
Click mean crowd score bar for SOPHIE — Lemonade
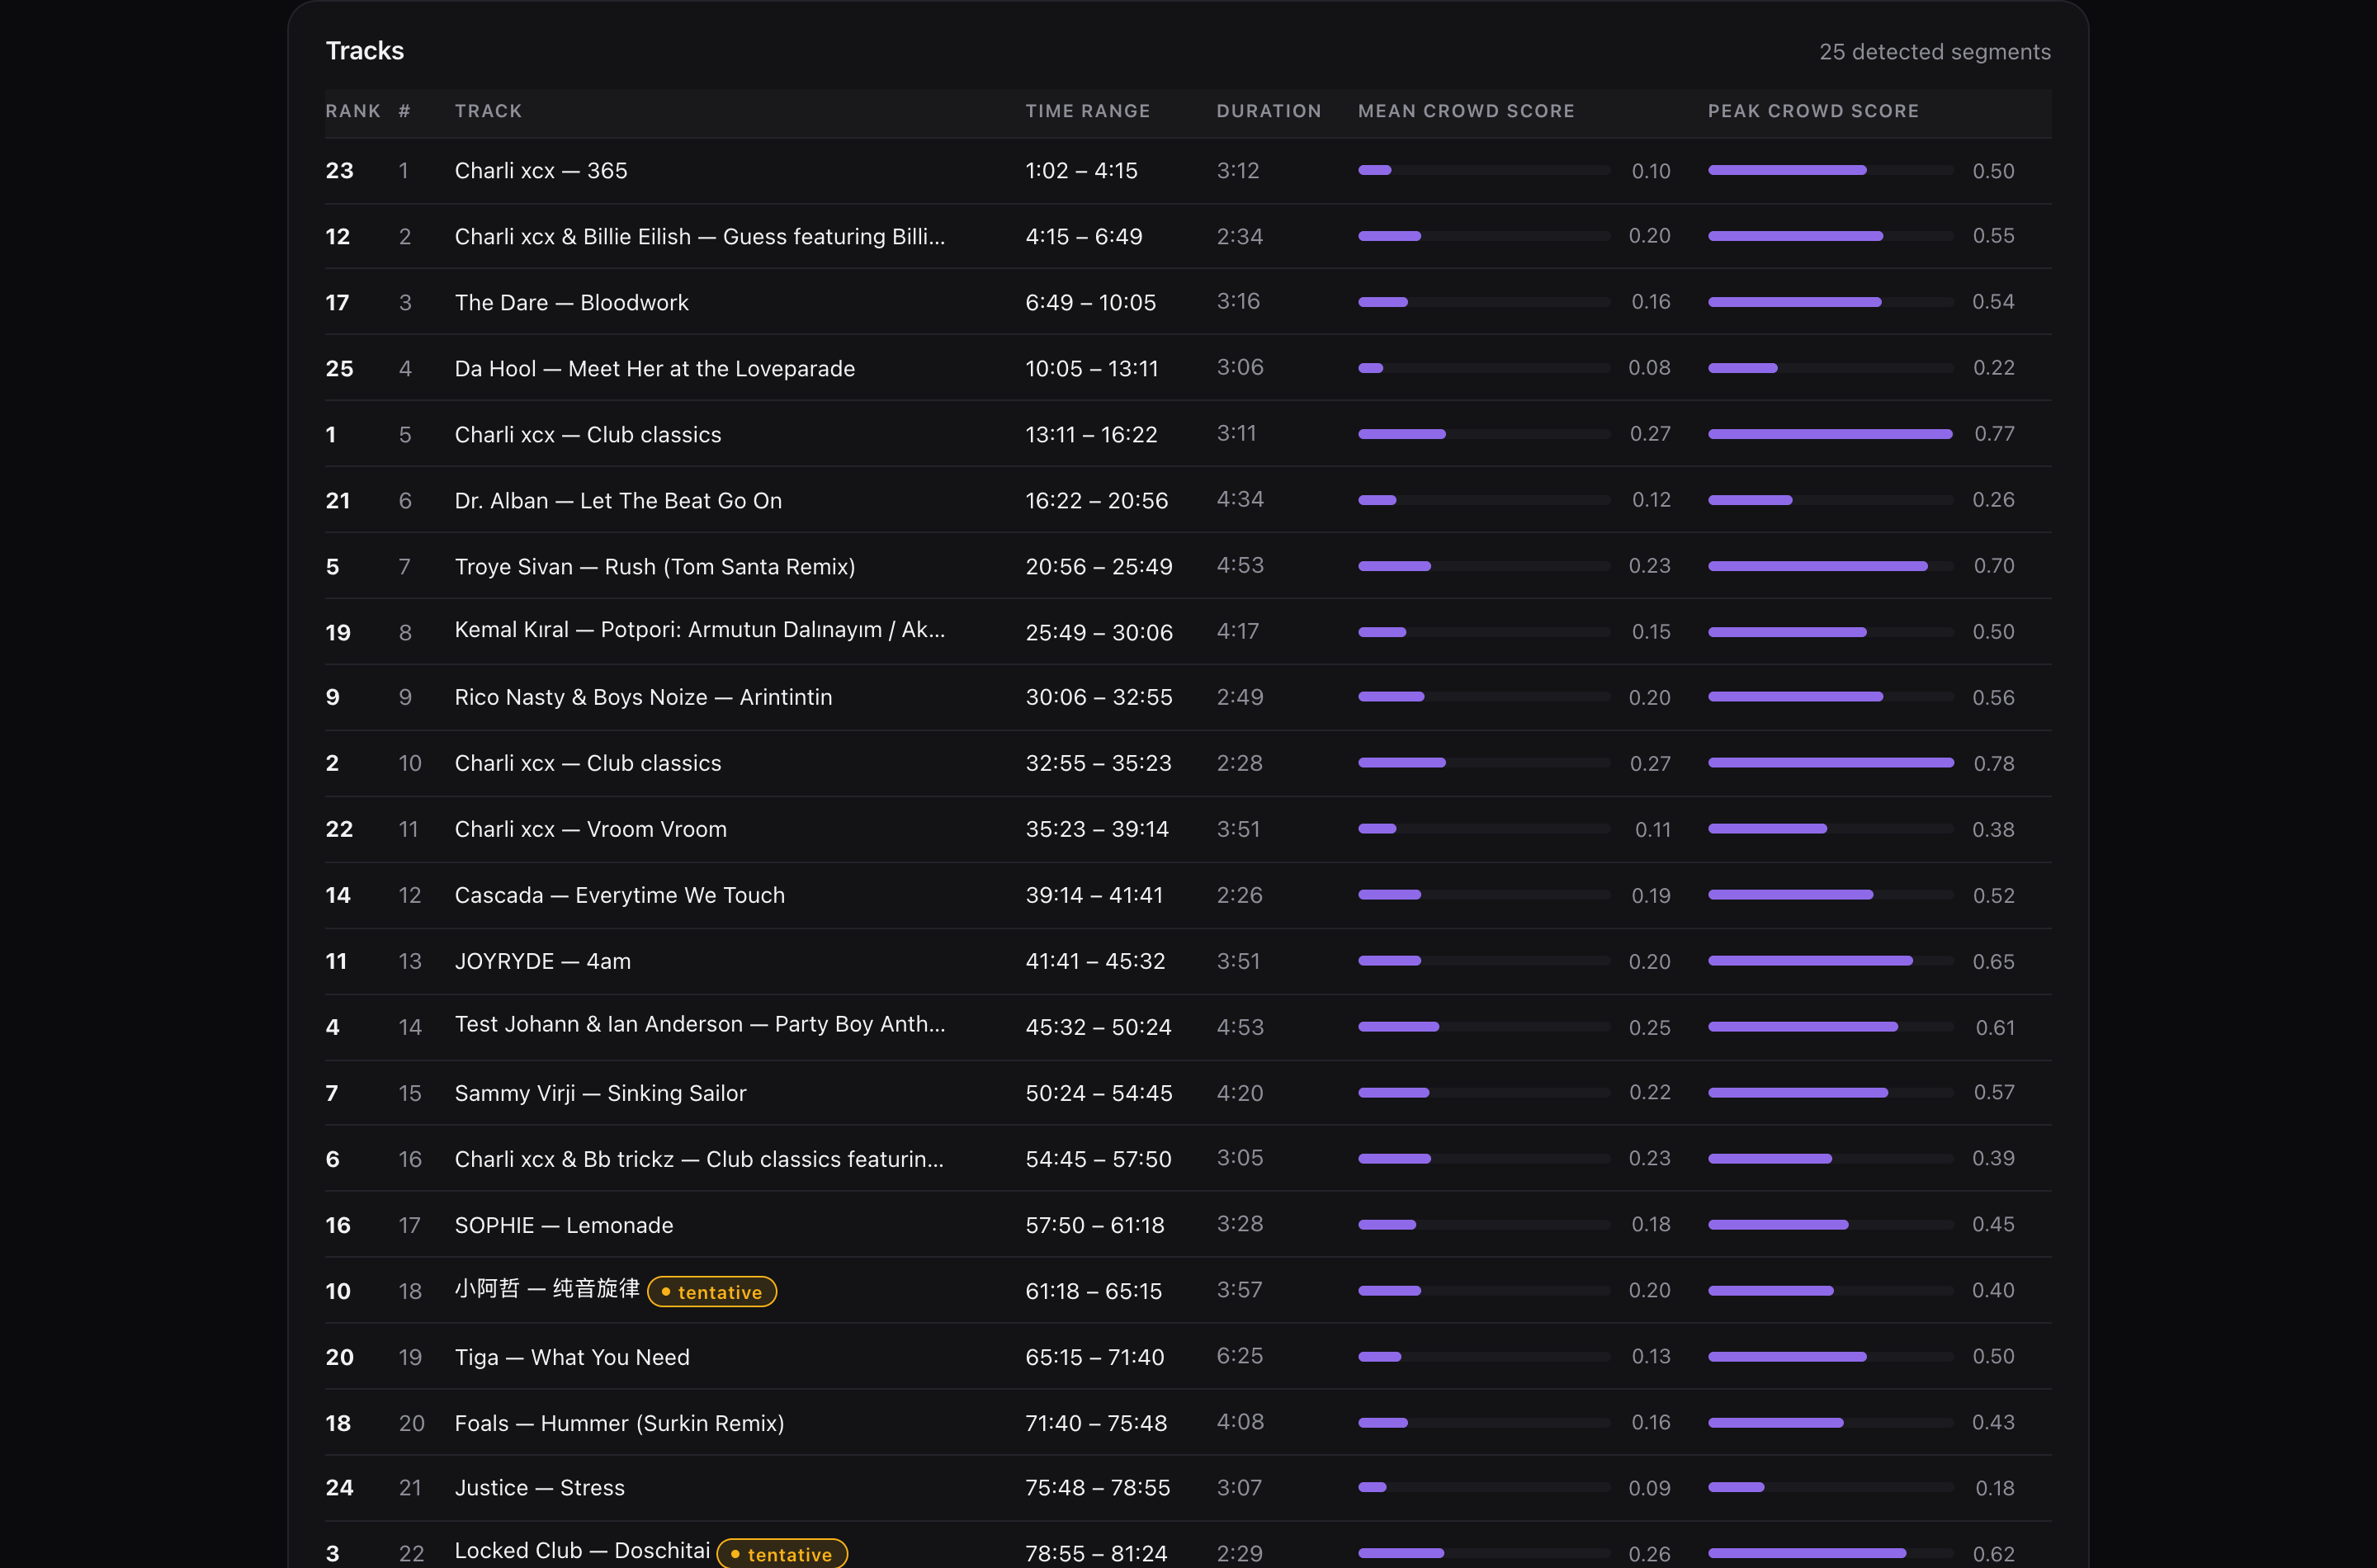[1483, 1224]
